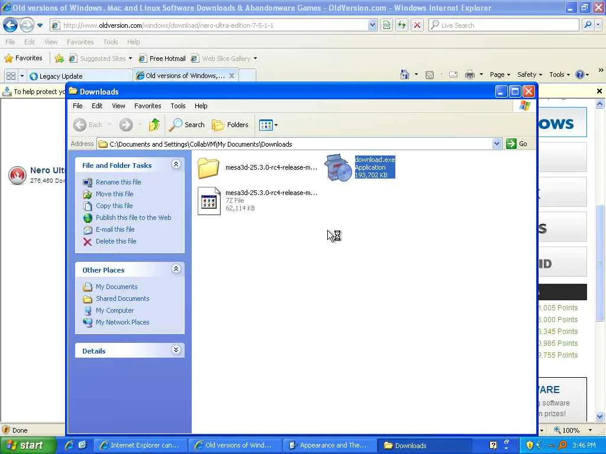Screen dimensions: 606x454
Task: Click the Back button in Downloads window
Action: 89,125
